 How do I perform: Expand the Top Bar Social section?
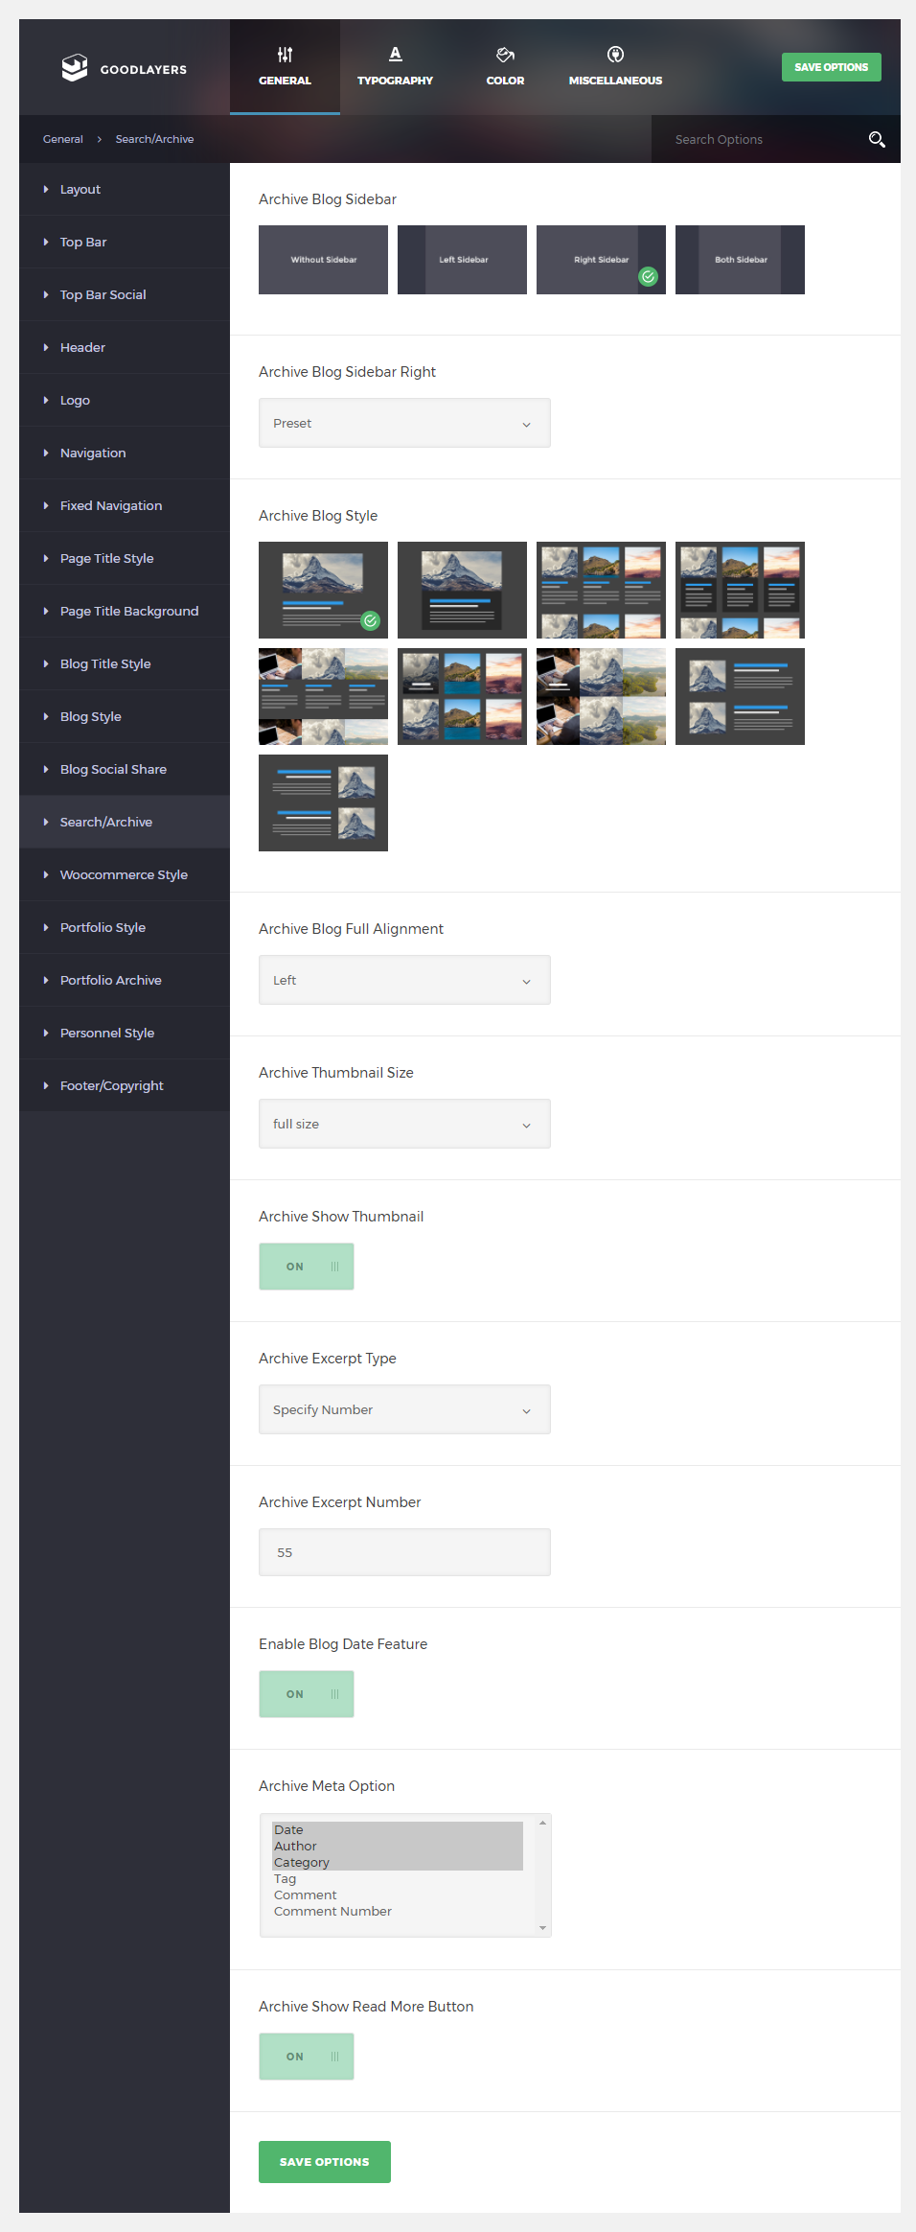coord(125,294)
